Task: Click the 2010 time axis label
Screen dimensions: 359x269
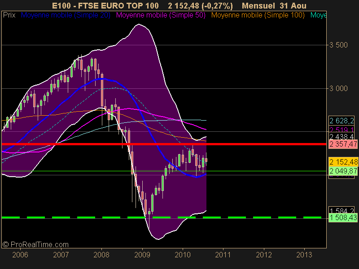Action: (x=183, y=255)
